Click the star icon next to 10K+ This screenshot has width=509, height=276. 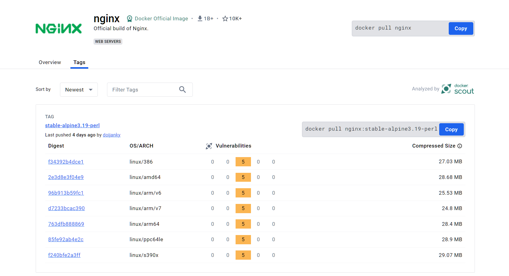(x=225, y=19)
